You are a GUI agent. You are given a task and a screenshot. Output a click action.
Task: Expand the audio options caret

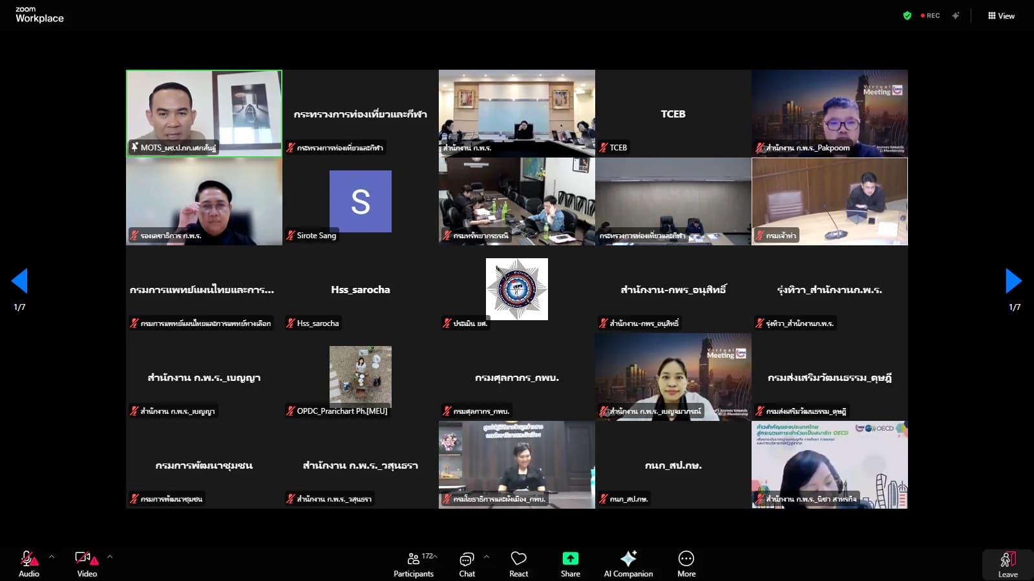point(52,556)
